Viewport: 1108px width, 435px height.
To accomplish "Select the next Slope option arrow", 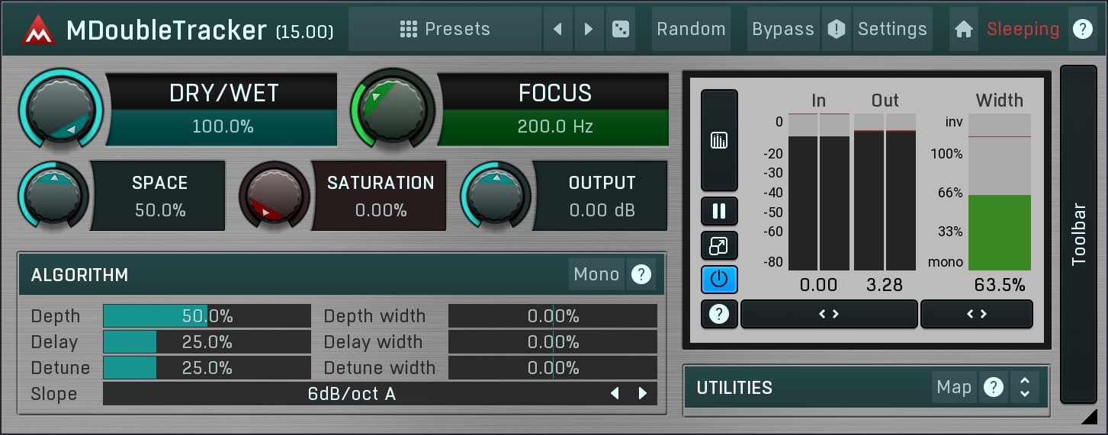I will [x=643, y=394].
